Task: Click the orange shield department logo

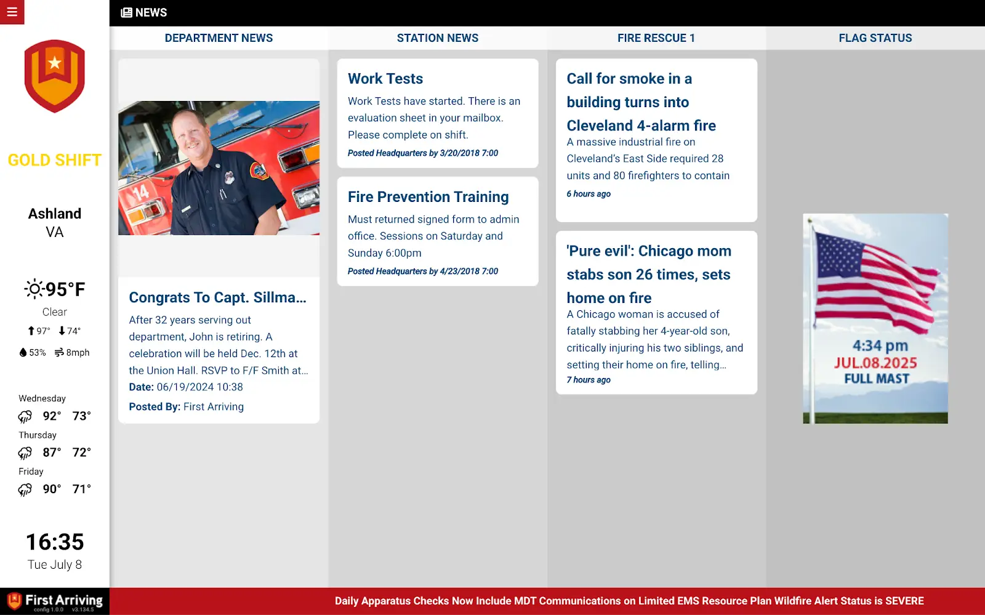Action: coord(55,76)
